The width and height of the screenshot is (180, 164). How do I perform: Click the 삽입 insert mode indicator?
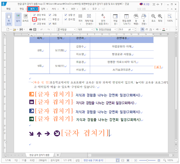[78, 160]
